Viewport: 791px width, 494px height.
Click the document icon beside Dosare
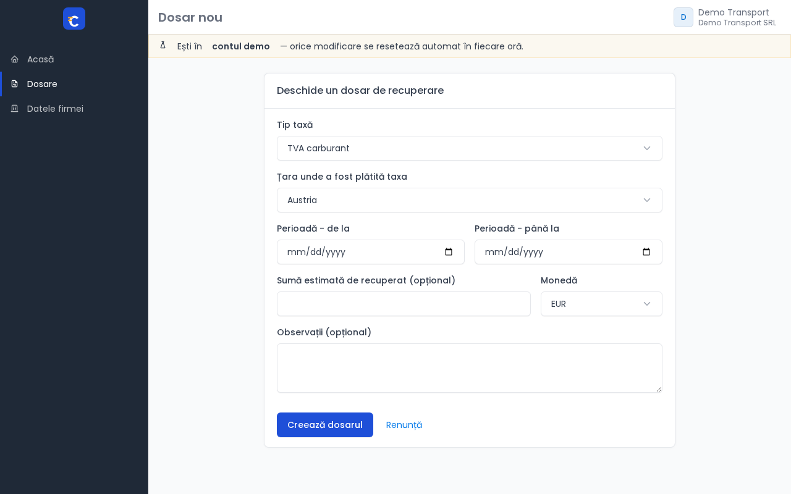pos(15,84)
